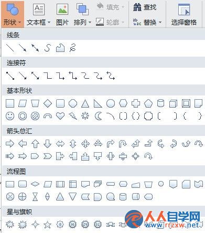Screen dimensions: 205x233
Task: Select the right triangle in 基本形状
Action: (98, 103)
